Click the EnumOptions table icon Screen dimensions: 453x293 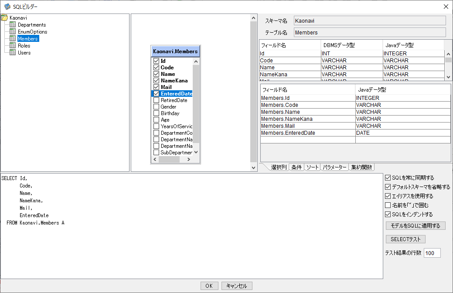pyautogui.click(x=13, y=31)
